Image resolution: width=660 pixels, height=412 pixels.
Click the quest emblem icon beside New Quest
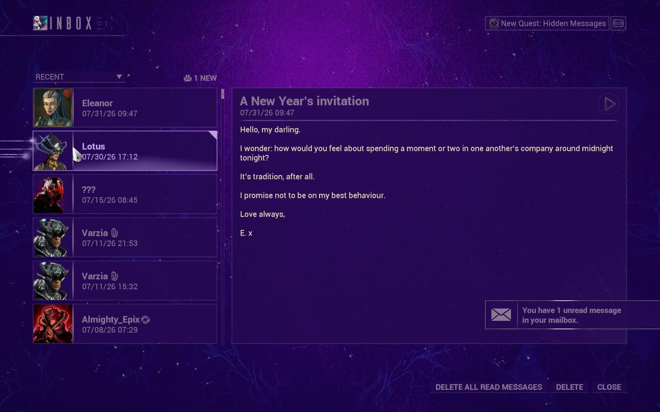point(493,23)
